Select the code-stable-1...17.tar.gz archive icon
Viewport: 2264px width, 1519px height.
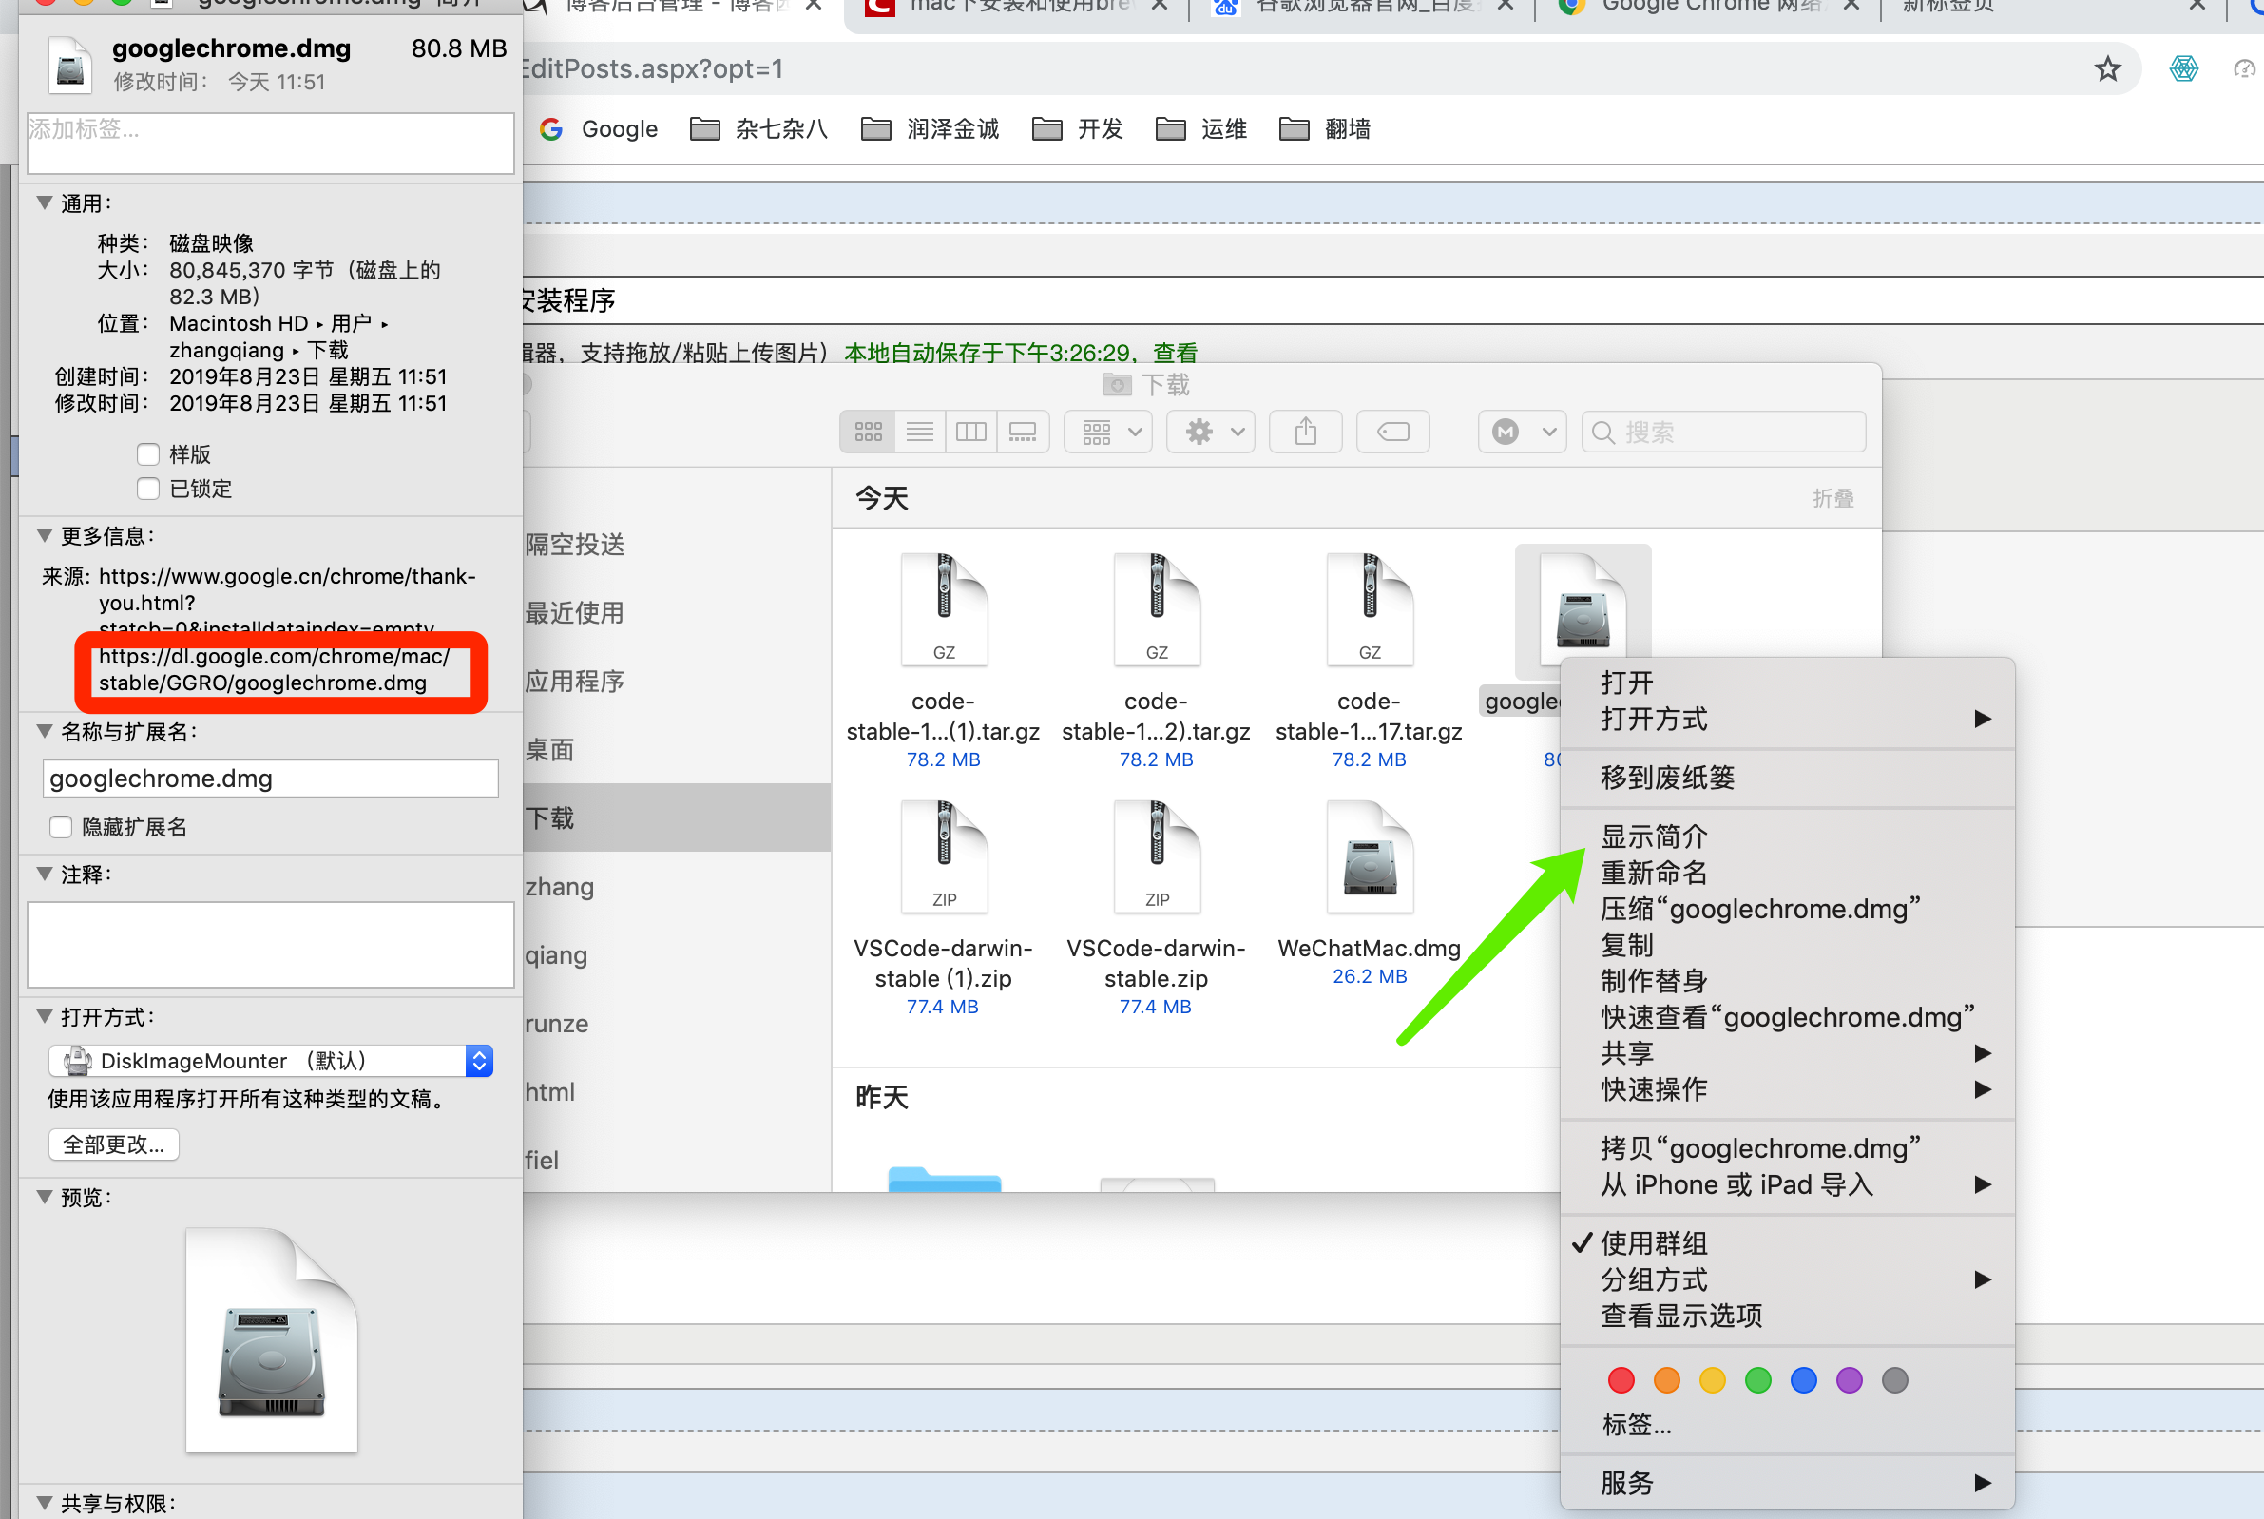(1370, 609)
